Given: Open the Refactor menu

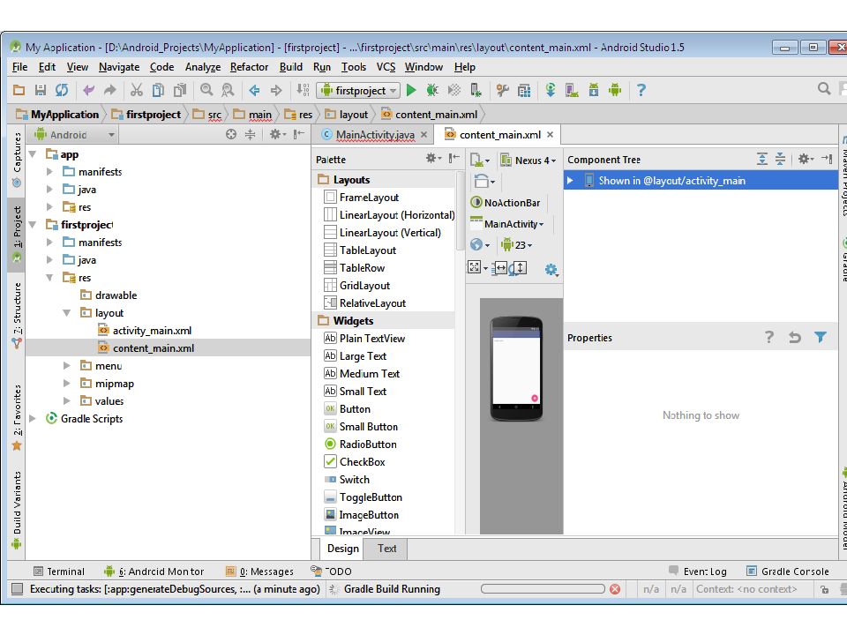Looking at the screenshot, I should pyautogui.click(x=249, y=67).
